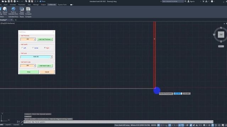Click the keyword search box

(x=173, y=1)
